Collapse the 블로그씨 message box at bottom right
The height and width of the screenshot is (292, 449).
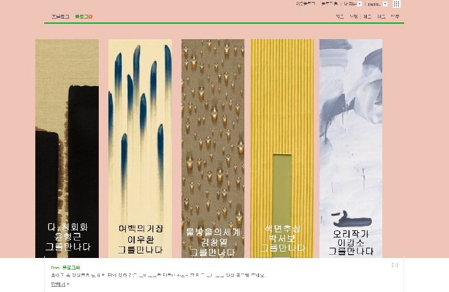coord(394,264)
